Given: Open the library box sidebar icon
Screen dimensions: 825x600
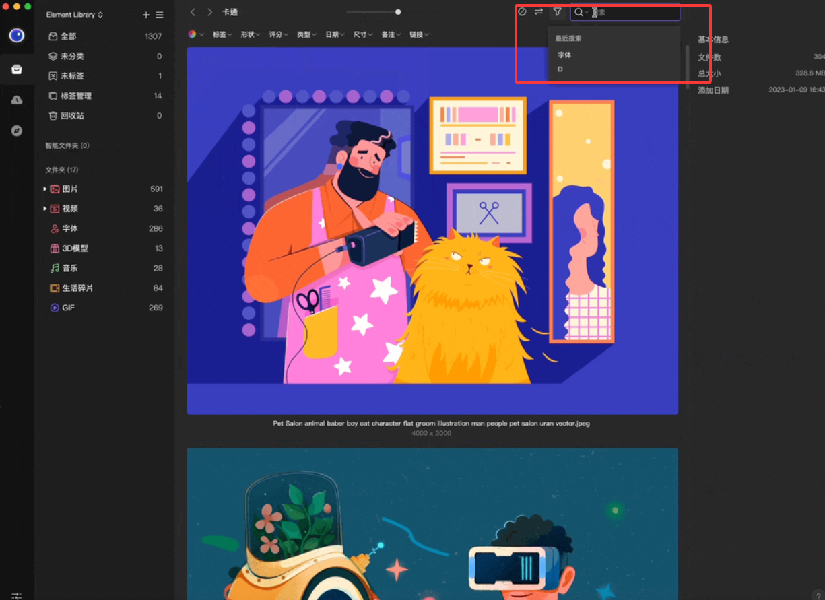Looking at the screenshot, I should tap(17, 69).
